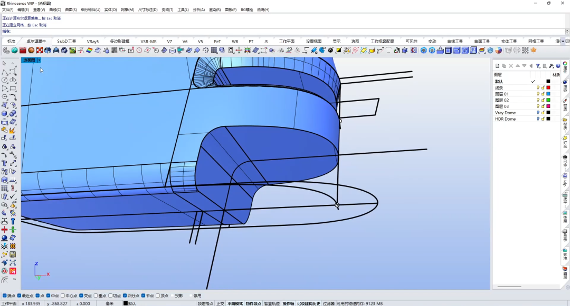
Task: Open the 透视图 viewport dropdown arrow
Action: click(39, 60)
